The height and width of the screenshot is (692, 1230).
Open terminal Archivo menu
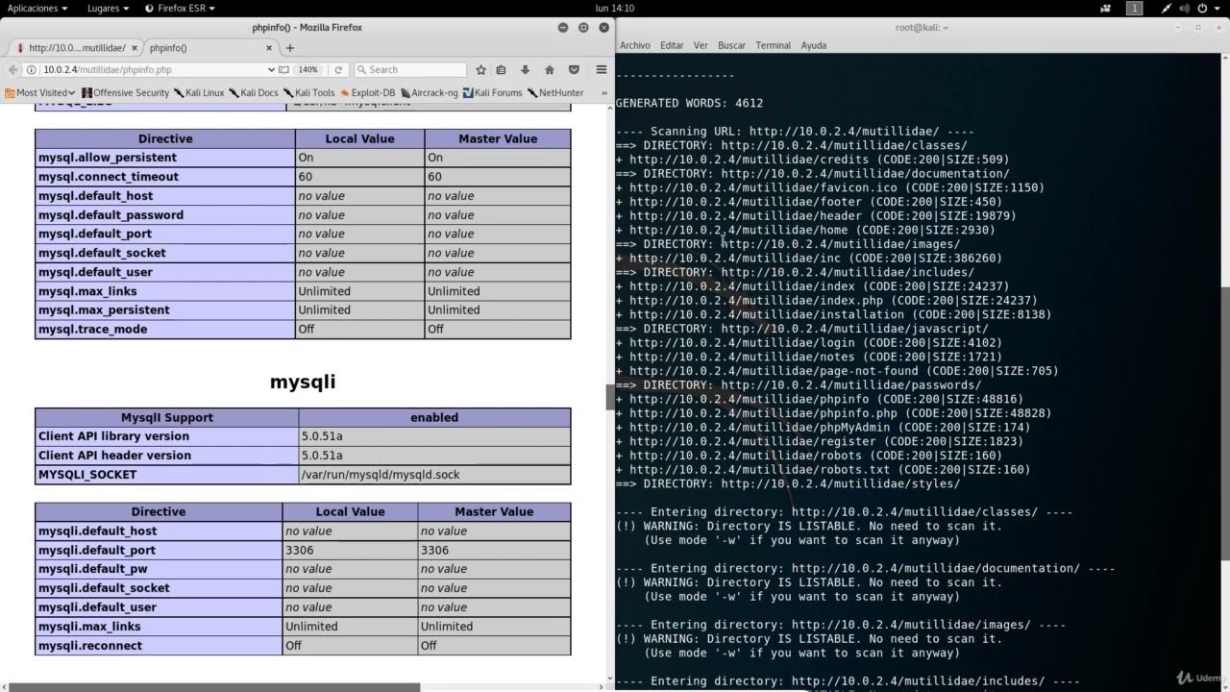[635, 45]
